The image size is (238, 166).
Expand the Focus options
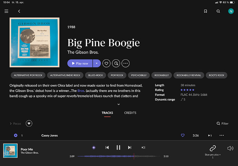point(16,124)
